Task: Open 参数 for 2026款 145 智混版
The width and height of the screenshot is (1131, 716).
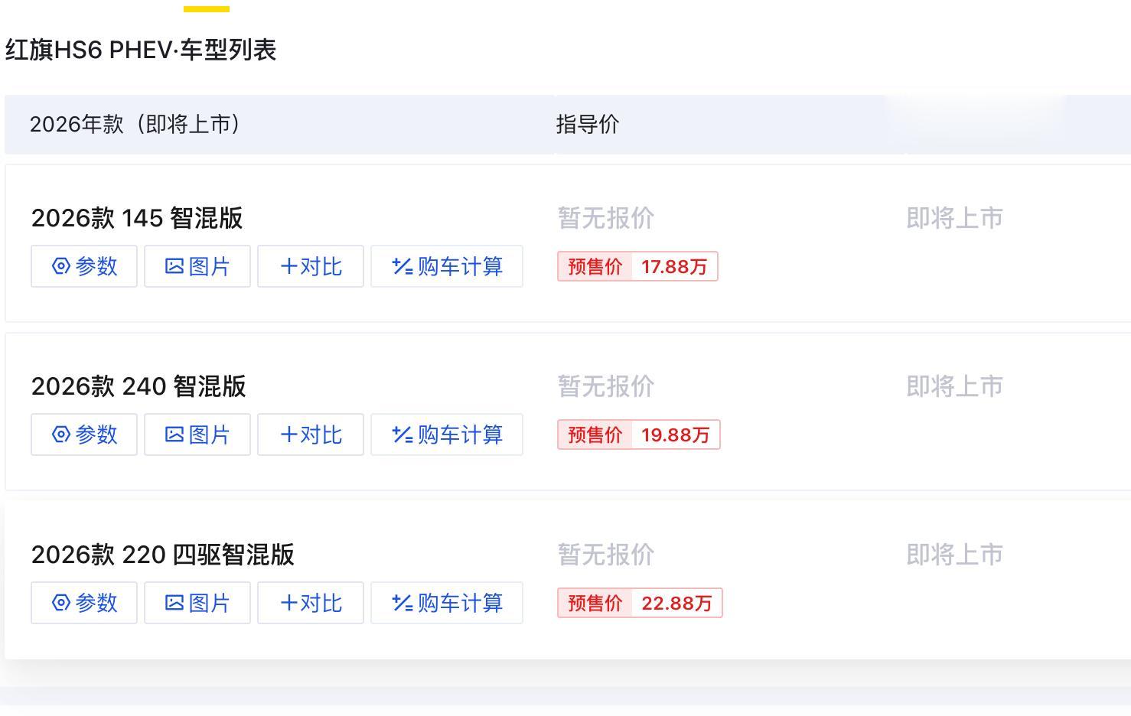Action: 84,266
